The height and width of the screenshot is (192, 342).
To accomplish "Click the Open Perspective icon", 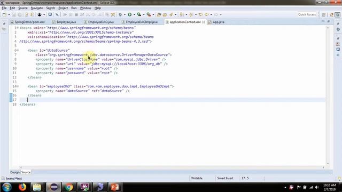I will (324, 14).
